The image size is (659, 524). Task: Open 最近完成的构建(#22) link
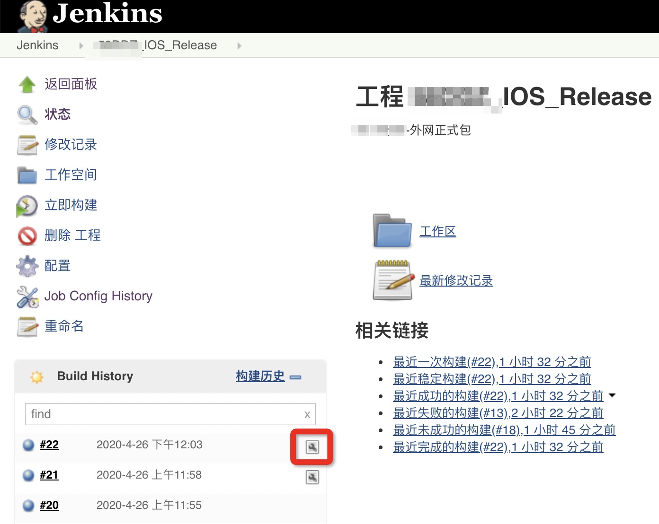coord(499,447)
